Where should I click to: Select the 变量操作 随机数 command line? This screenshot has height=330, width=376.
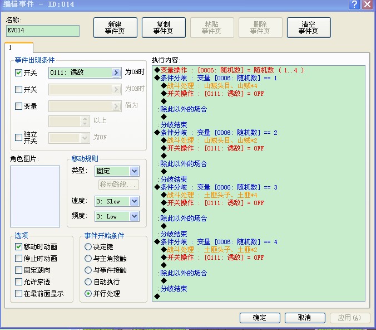[x=229, y=70]
